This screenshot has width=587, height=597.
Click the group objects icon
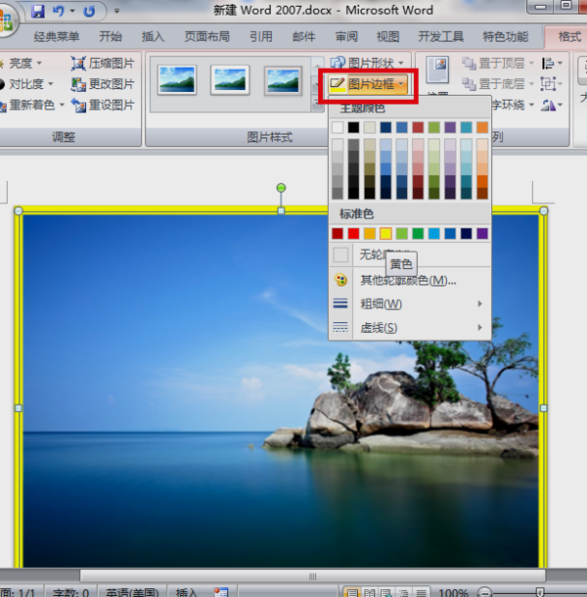pyautogui.click(x=552, y=84)
